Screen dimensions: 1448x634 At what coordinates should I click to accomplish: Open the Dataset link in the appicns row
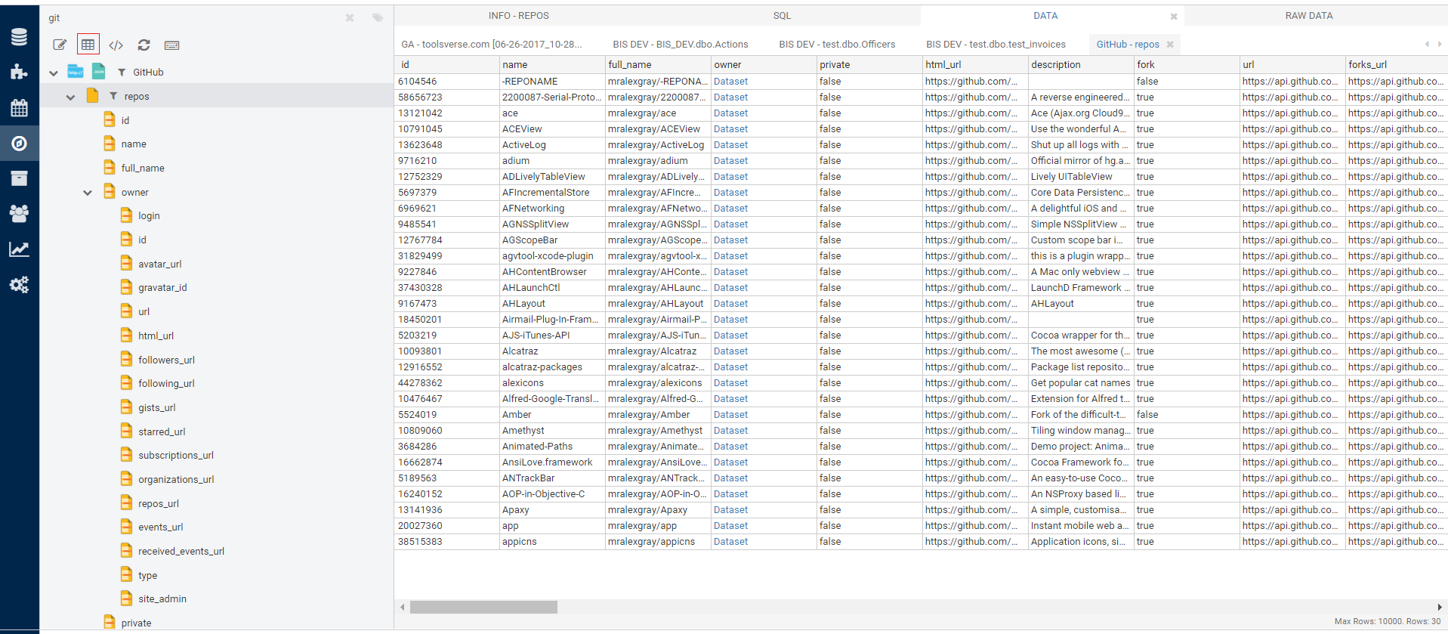coord(730,542)
